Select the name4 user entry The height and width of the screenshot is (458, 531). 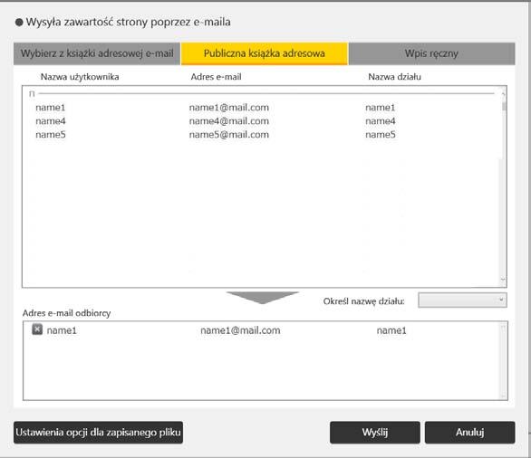[51, 121]
